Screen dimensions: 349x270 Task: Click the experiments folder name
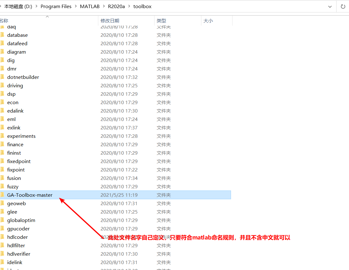tap(21, 136)
